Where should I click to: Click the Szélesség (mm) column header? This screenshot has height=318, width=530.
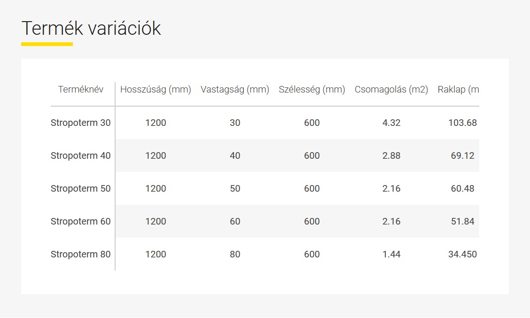coord(312,89)
